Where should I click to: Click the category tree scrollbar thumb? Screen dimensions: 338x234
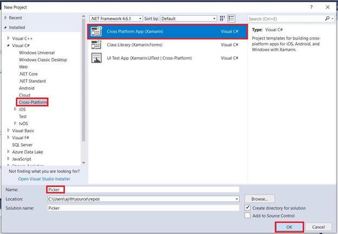pyautogui.click(x=83, y=80)
